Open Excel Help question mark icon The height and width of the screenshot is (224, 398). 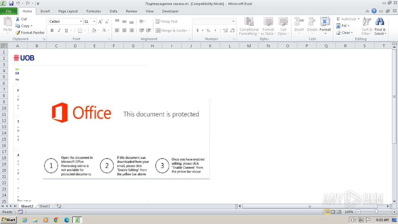coord(374,11)
